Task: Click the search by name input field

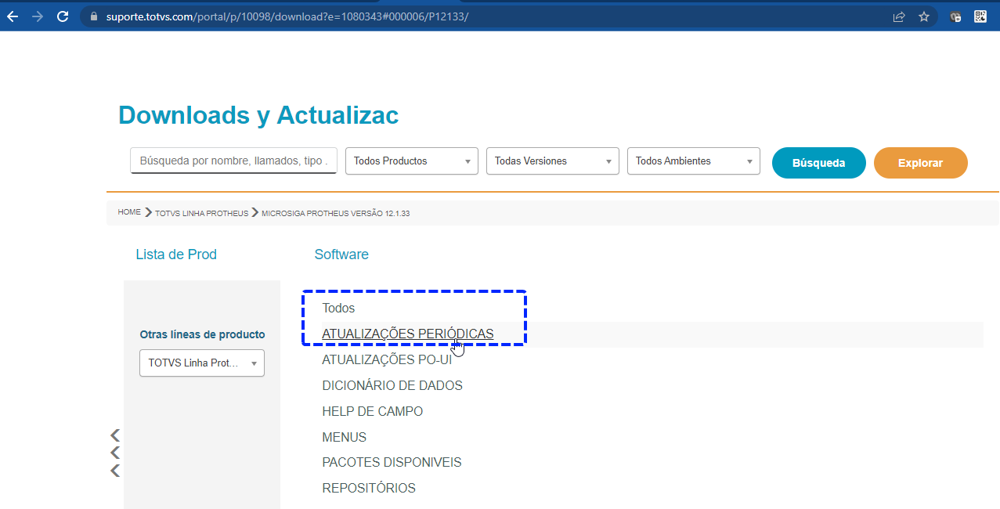Action: click(234, 161)
